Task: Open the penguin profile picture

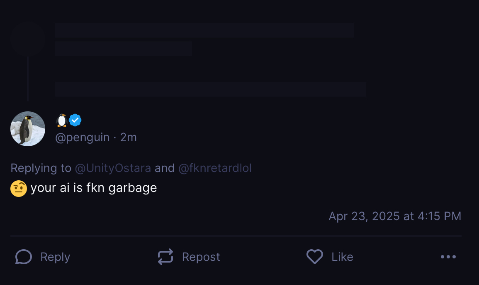Action: pos(28,129)
